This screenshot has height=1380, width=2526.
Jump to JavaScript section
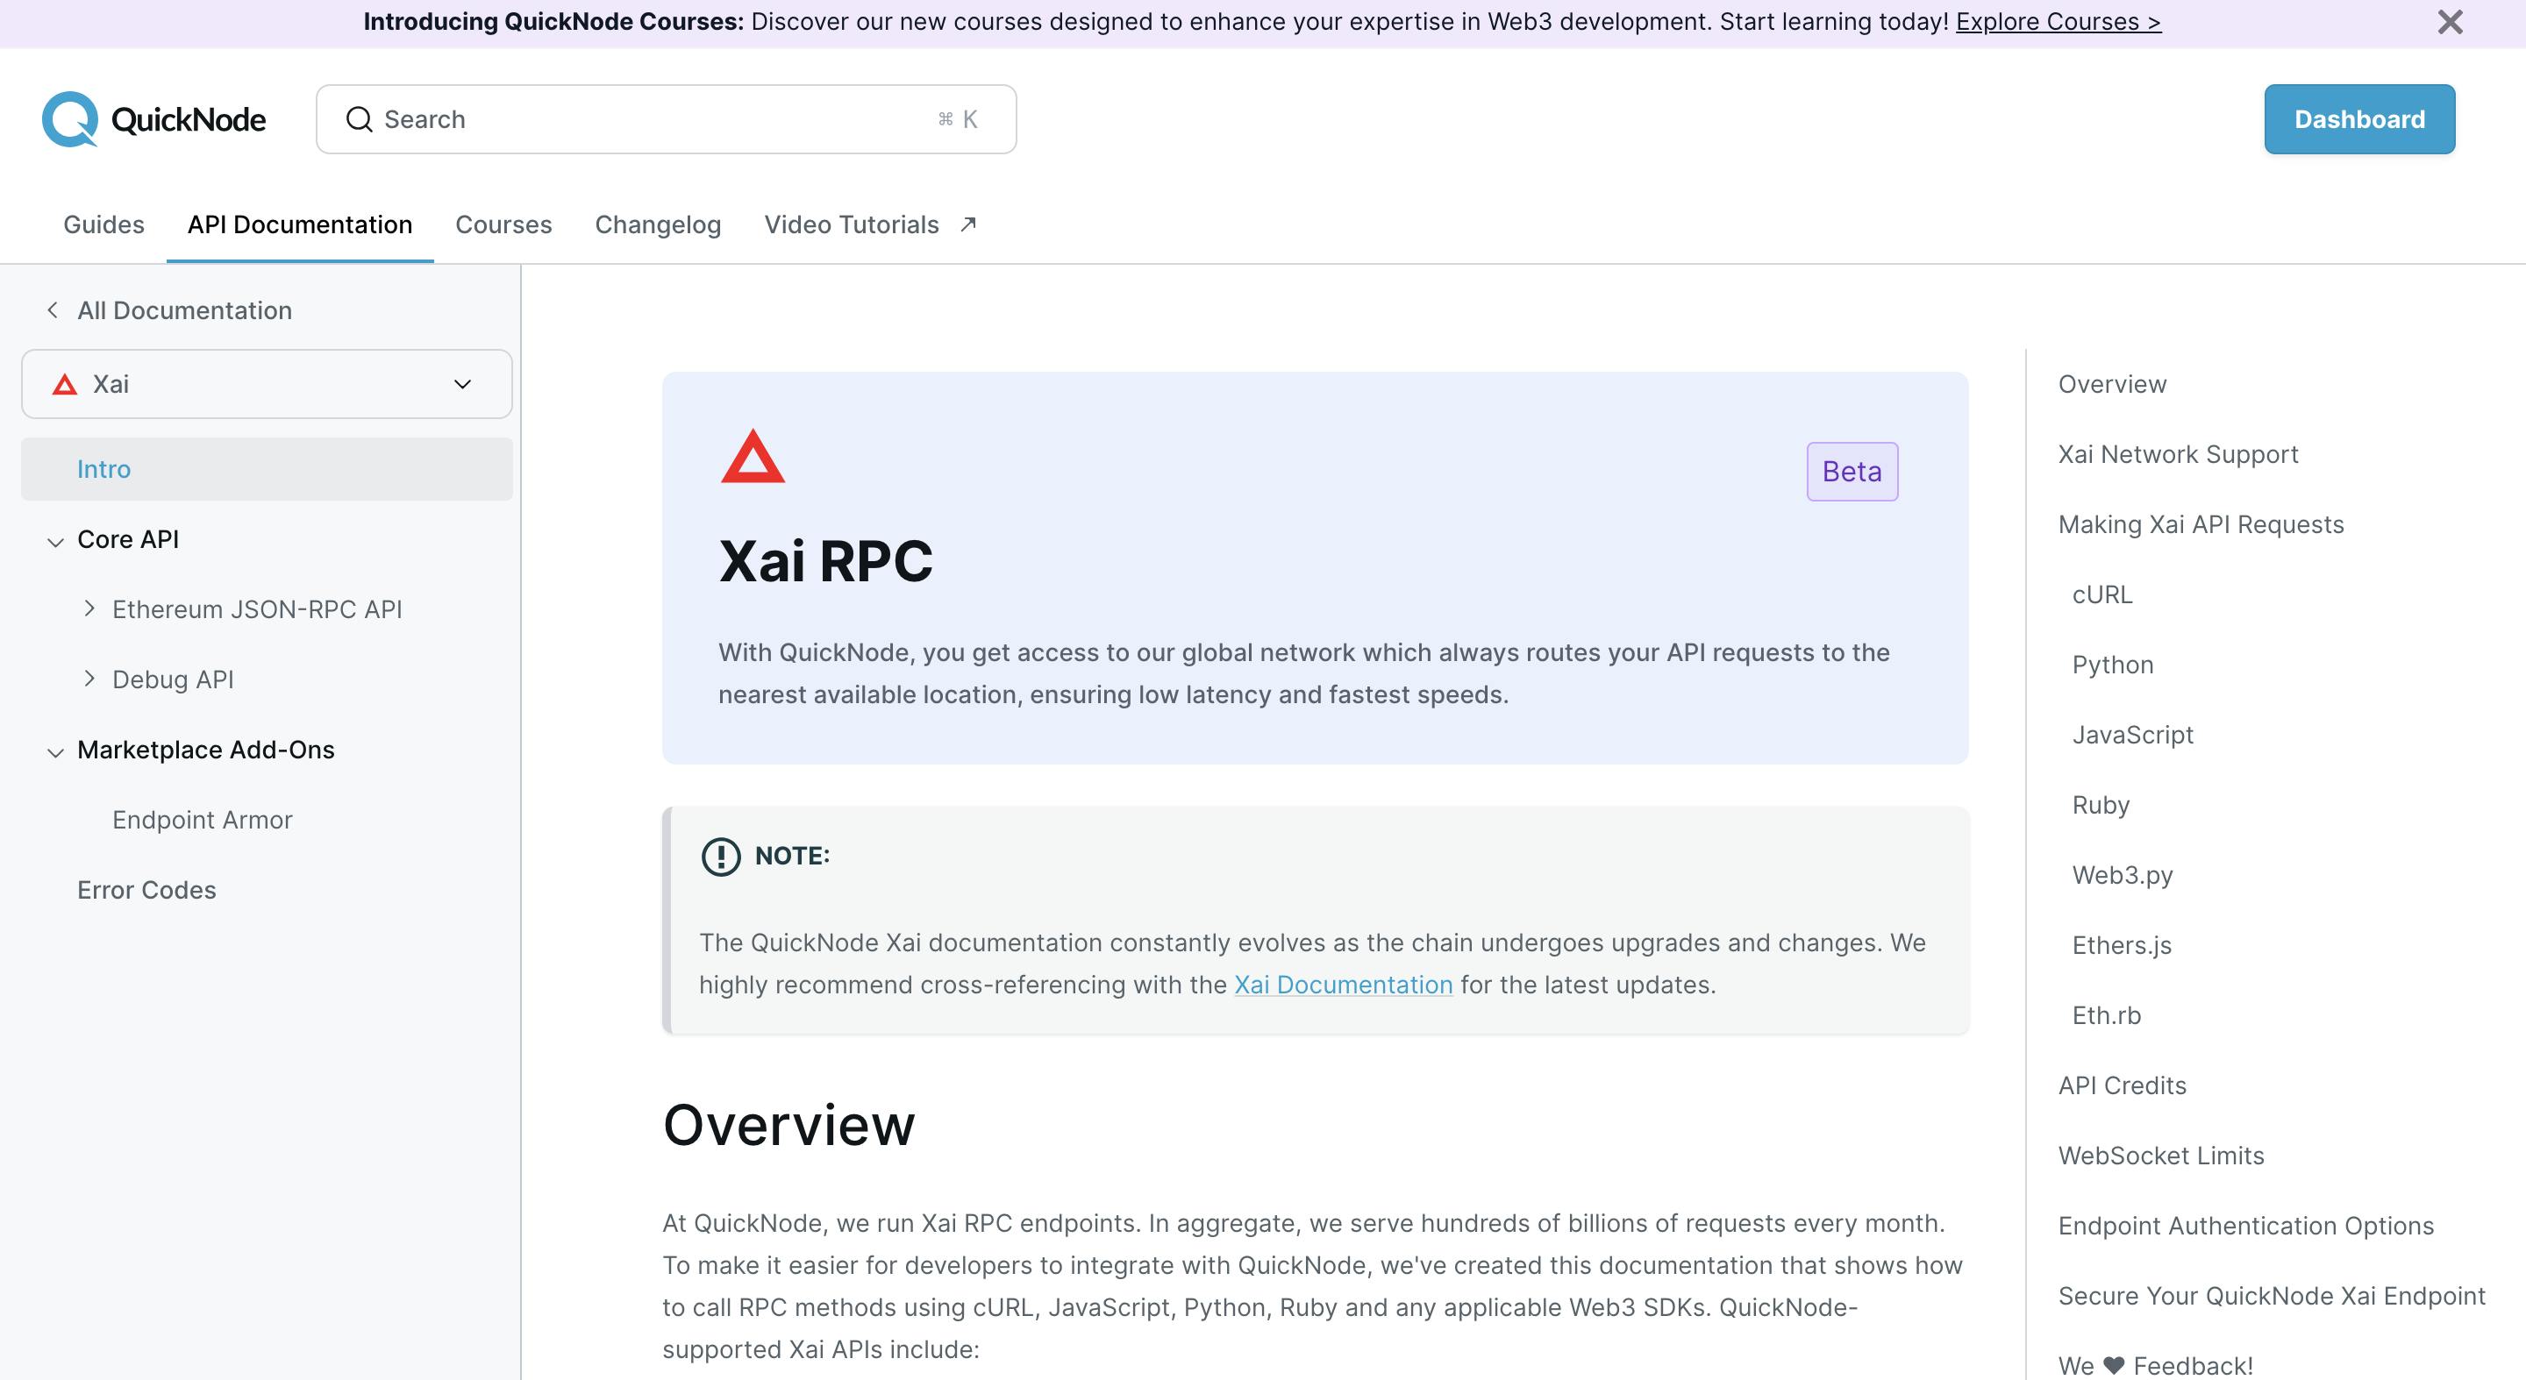pos(2133,735)
